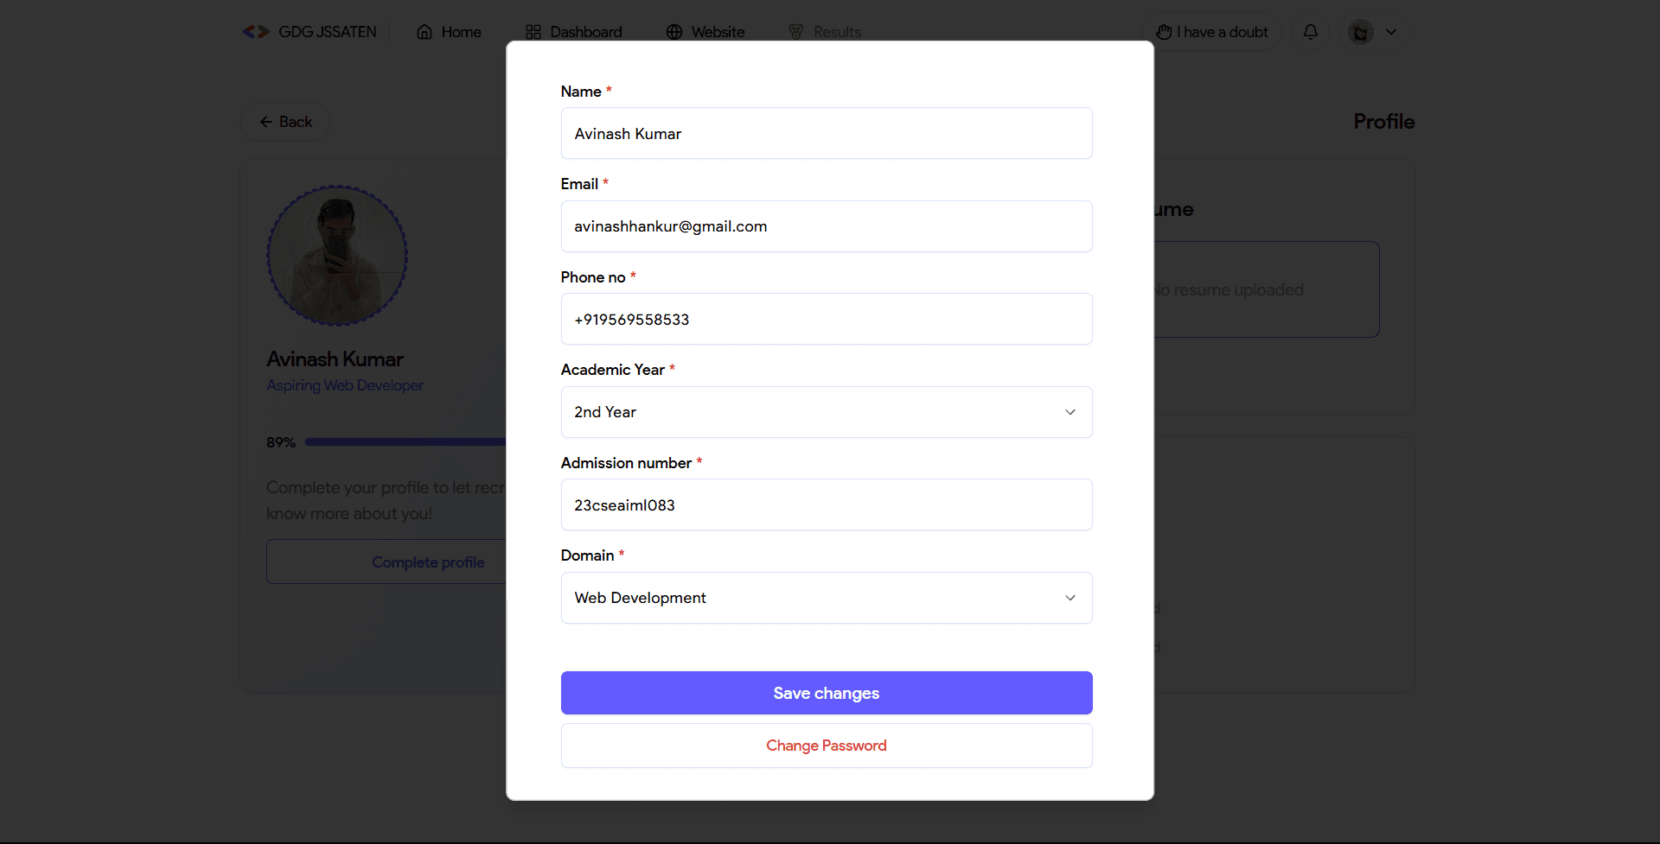Image resolution: width=1660 pixels, height=844 pixels.
Task: Click Change Password
Action: pos(826,745)
